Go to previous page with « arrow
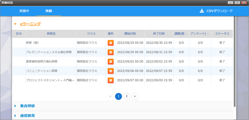This screenshot has width=249, height=120. pyautogui.click(x=110, y=96)
